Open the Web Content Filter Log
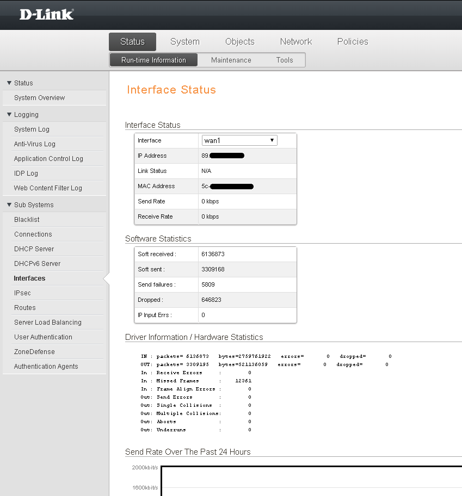462x496 pixels. click(x=48, y=188)
